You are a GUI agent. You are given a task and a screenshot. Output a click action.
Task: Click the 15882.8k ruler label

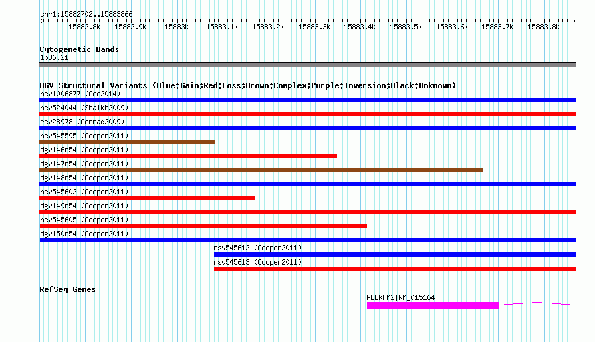[x=84, y=27]
